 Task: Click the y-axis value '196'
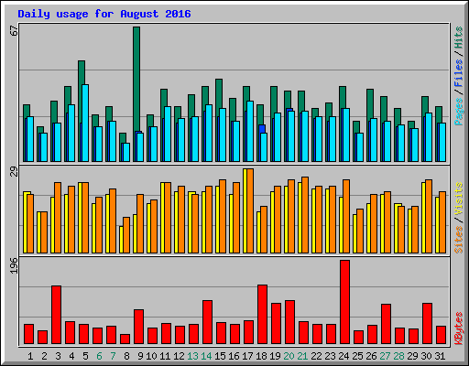(15, 265)
